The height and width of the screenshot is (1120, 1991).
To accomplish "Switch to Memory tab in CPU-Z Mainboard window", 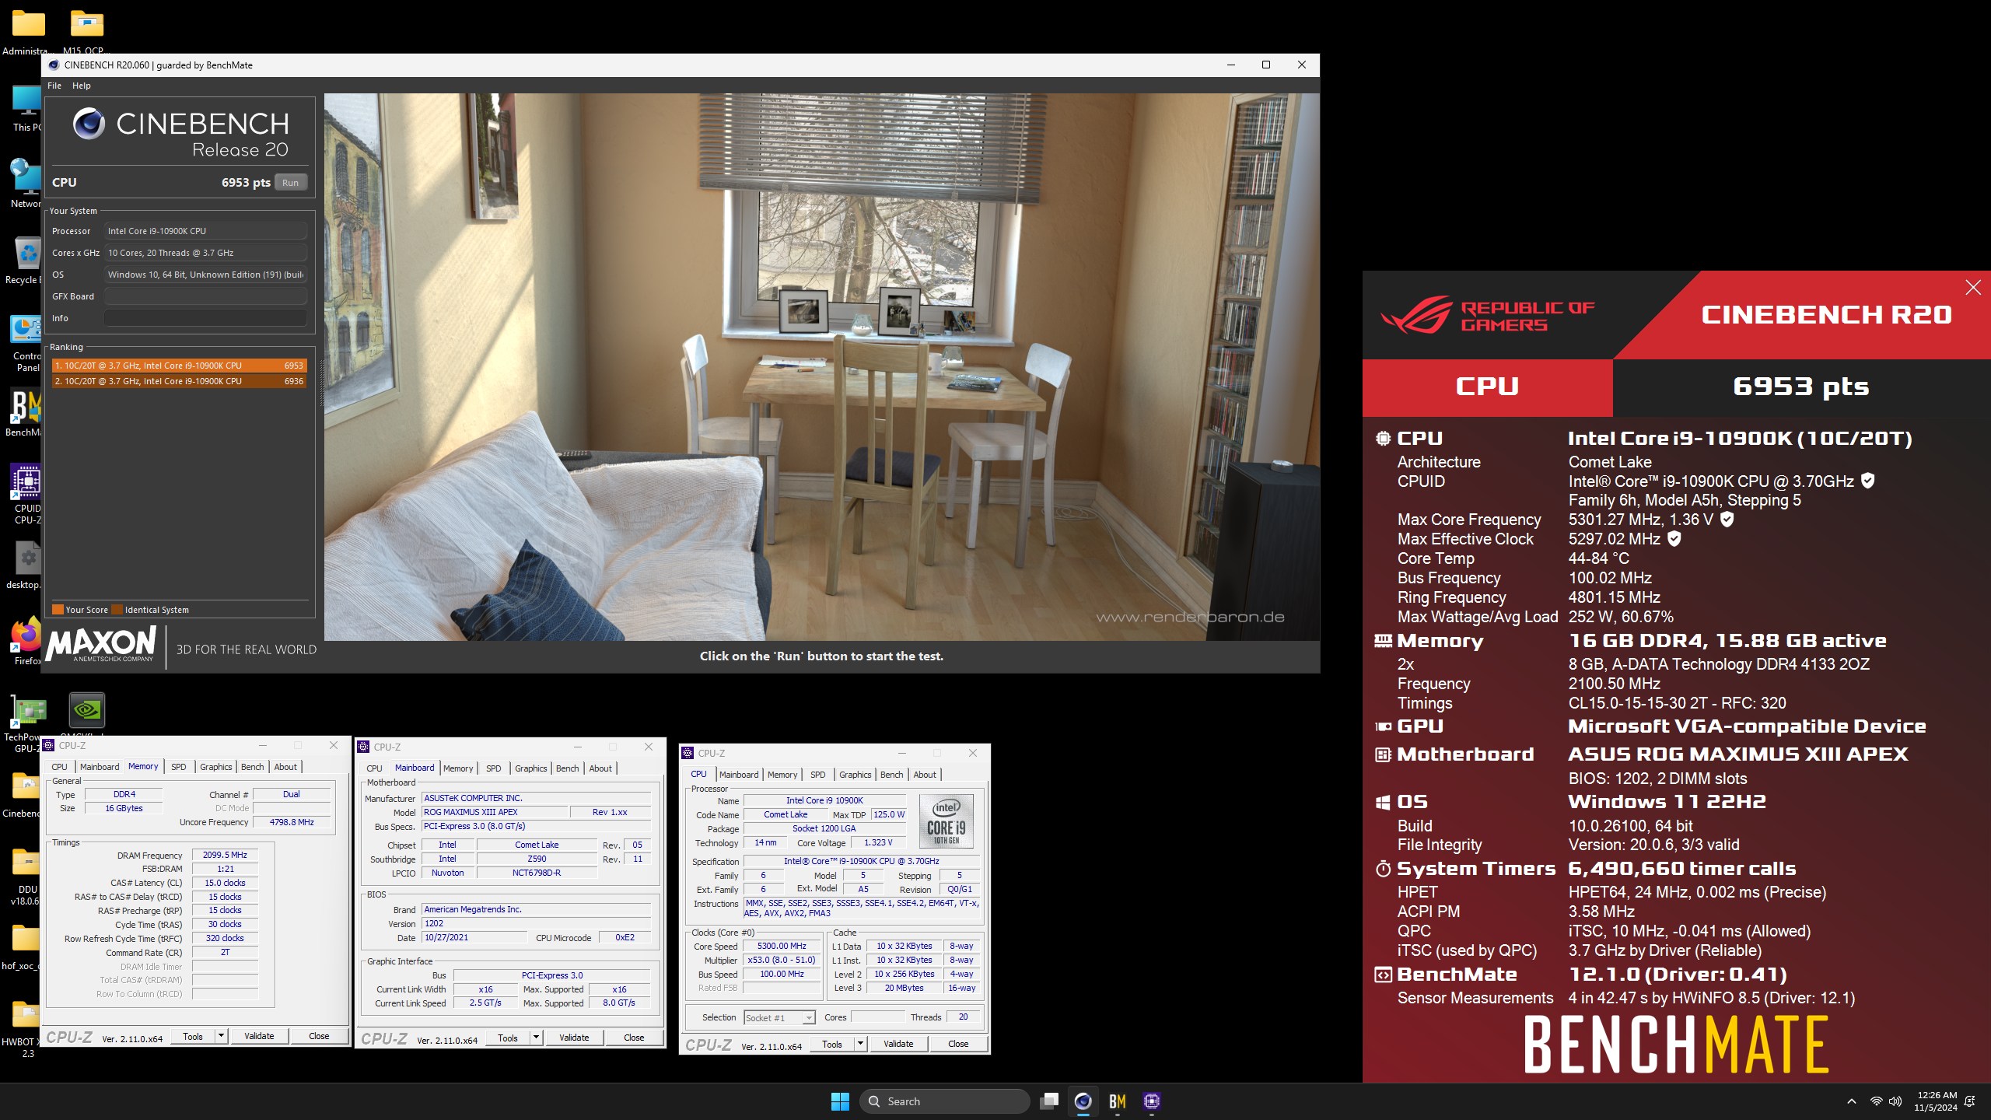I will coord(458,768).
